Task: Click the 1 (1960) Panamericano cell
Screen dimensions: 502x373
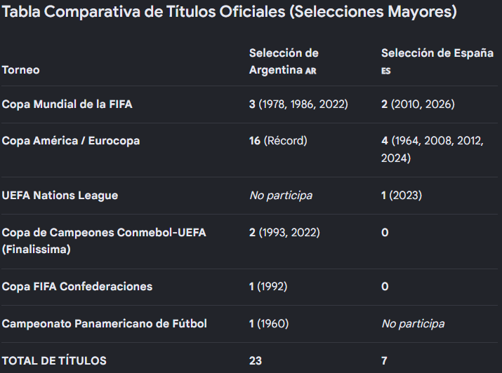Action: pos(269,324)
